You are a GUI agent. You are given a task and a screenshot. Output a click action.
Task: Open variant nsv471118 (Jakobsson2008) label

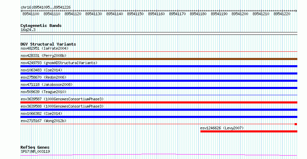(x=47, y=85)
